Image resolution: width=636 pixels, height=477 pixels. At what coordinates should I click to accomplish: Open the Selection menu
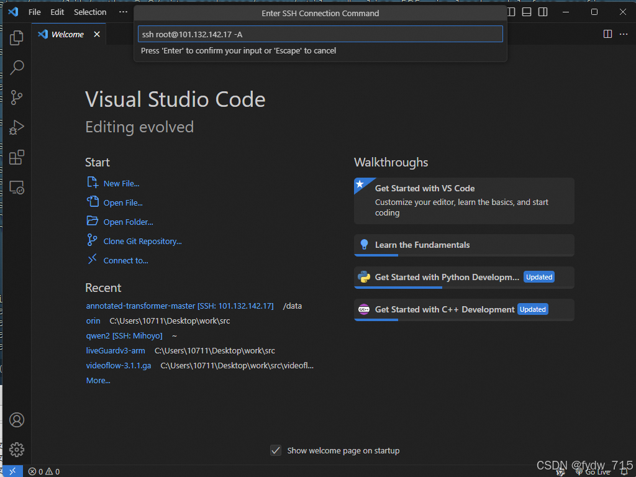pyautogui.click(x=90, y=12)
